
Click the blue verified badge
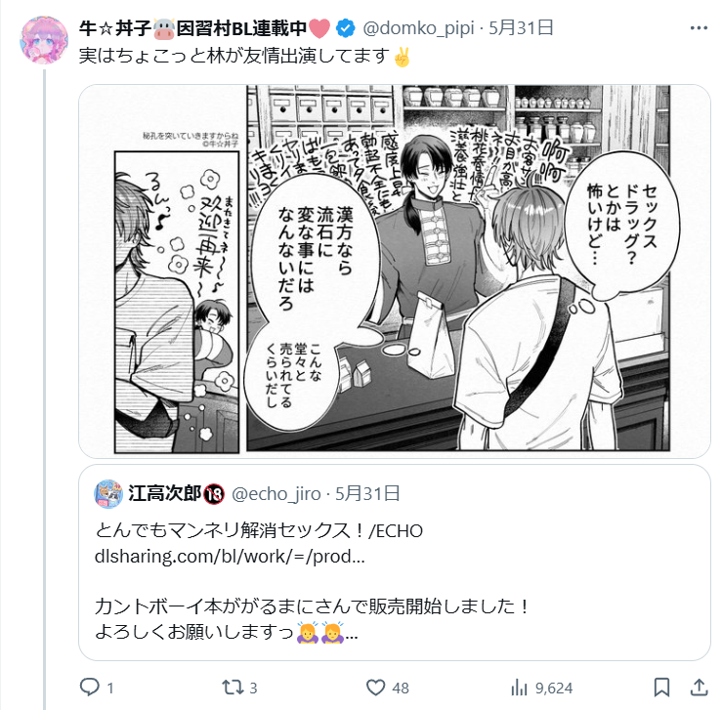pos(345,28)
